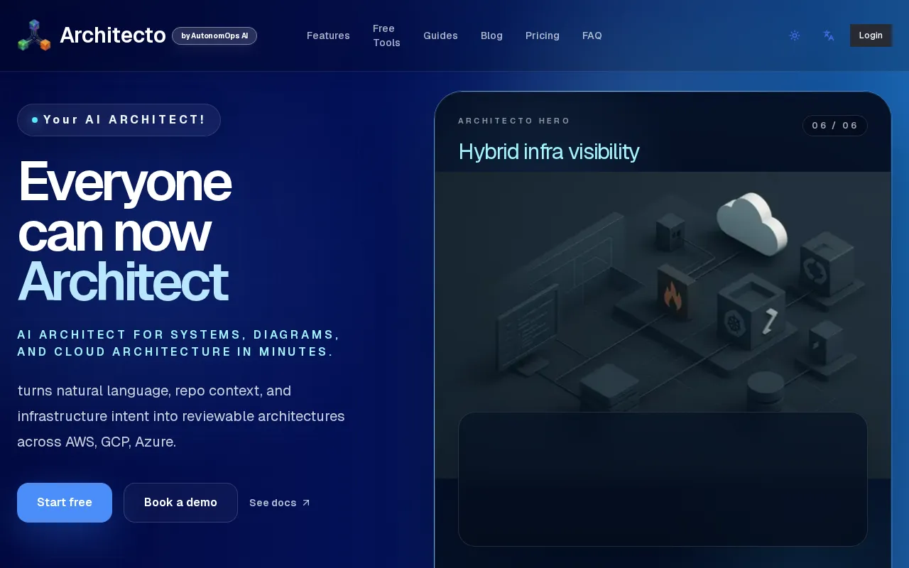Image resolution: width=909 pixels, height=568 pixels.
Task: Open the Free Tools menu item
Action: [x=386, y=35]
